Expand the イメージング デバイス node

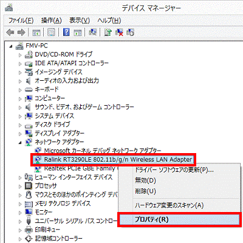pyautogui.click(x=20, y=73)
